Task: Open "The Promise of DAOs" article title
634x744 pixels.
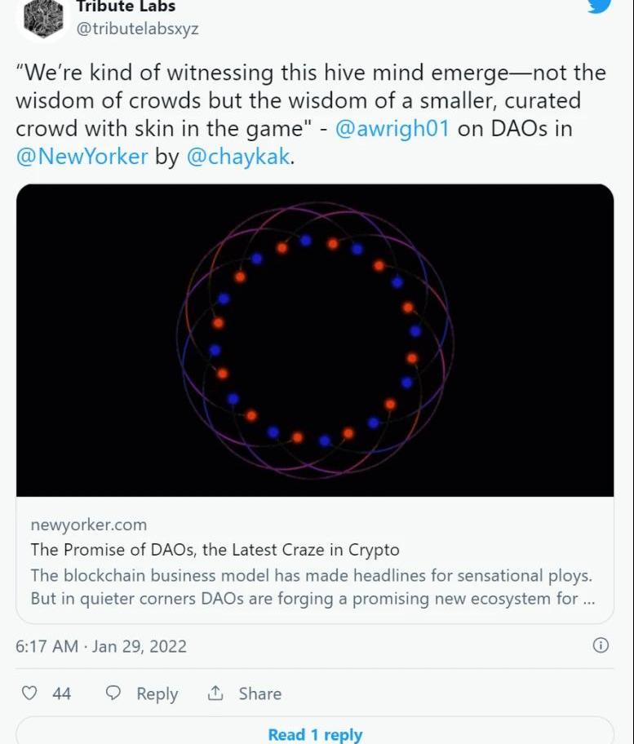Action: [215, 549]
